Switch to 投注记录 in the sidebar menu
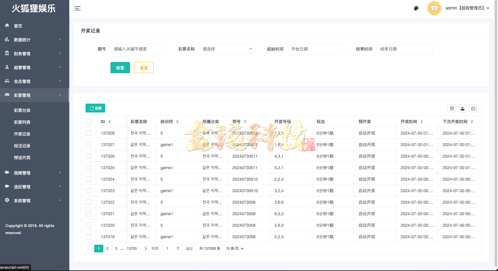Screen dimensions: 498x271 tap(22, 146)
